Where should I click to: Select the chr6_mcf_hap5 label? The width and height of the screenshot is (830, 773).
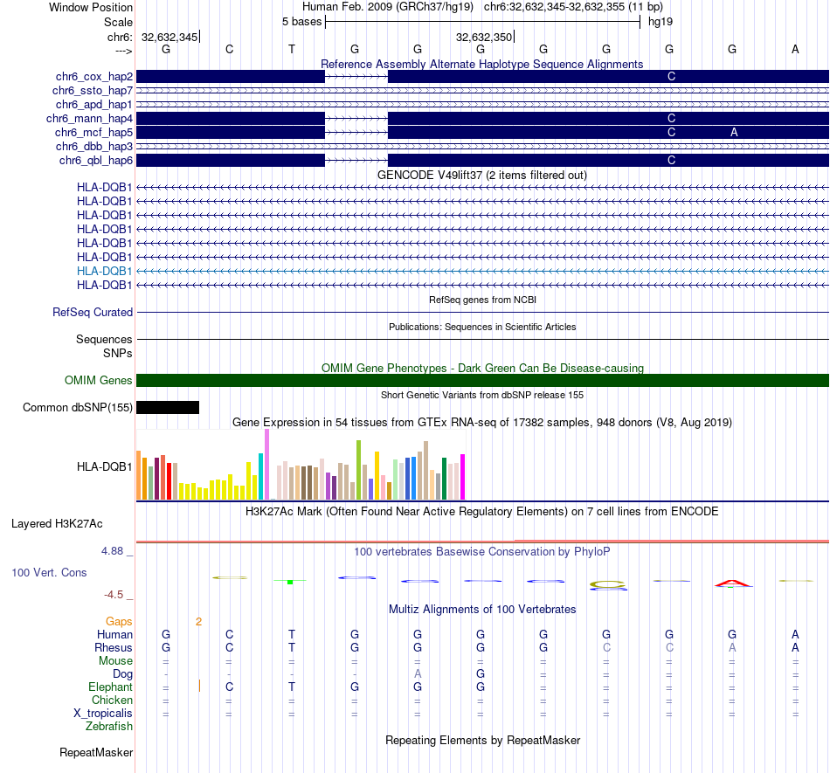tap(93, 132)
